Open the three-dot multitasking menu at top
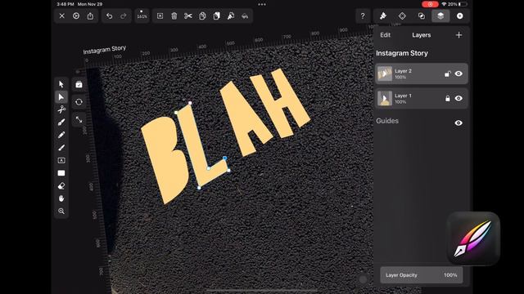The height and width of the screenshot is (294, 524). (x=262, y=4)
